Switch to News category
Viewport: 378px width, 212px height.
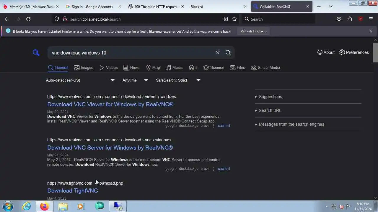point(131,68)
